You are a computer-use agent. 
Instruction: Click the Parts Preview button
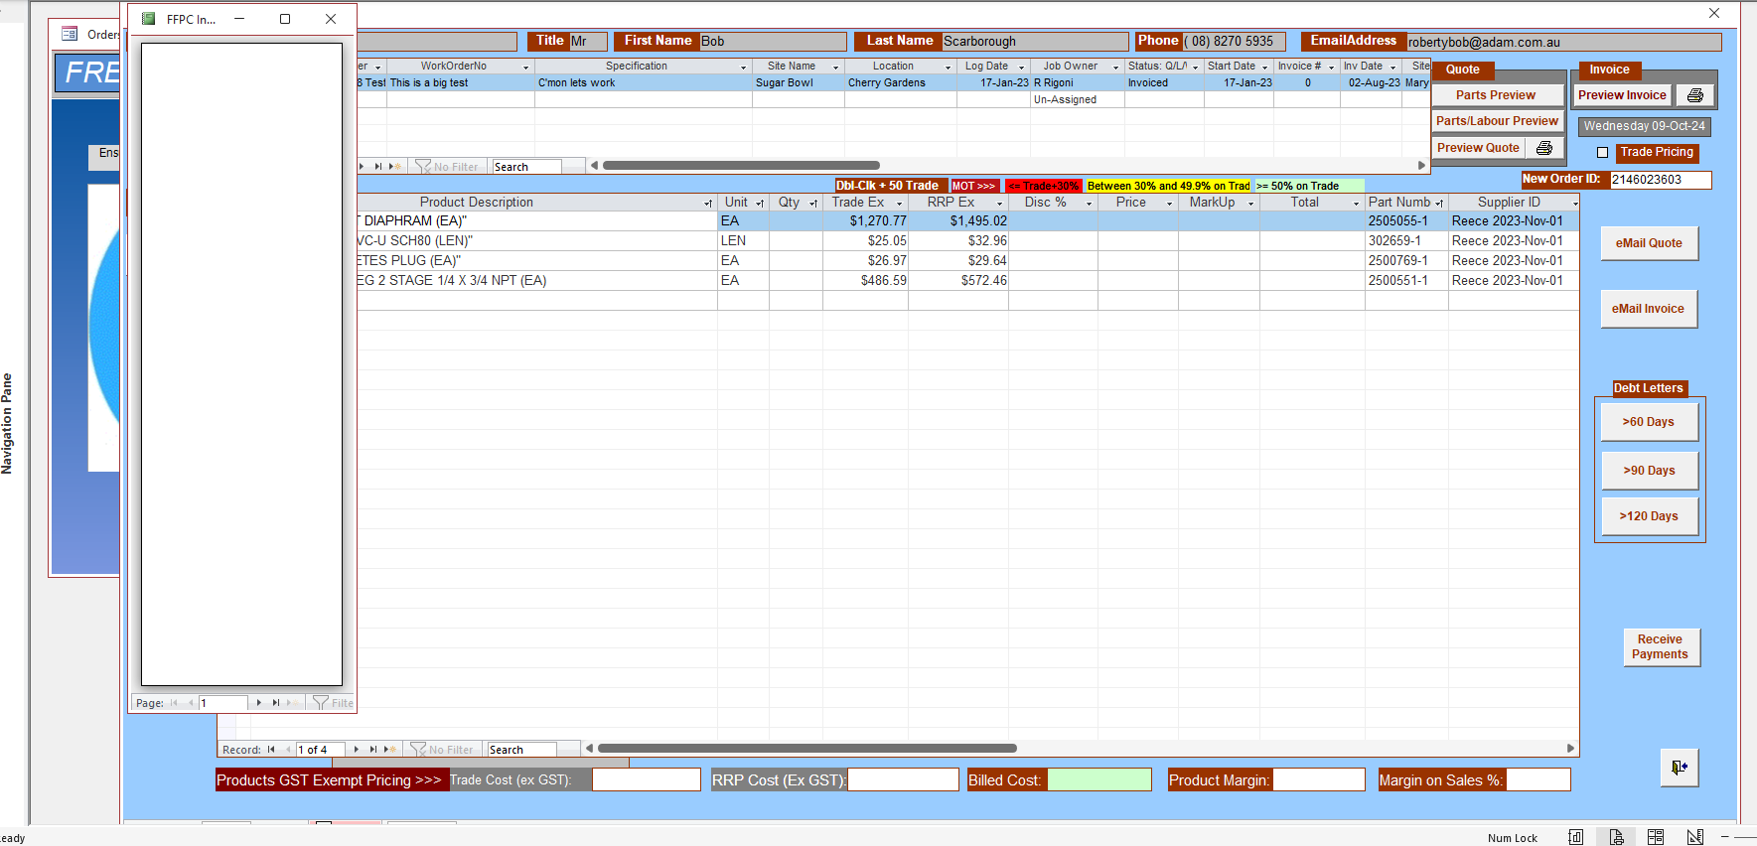point(1496,95)
